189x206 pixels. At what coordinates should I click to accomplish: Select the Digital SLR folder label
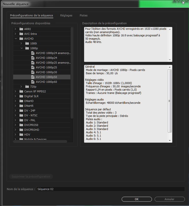tap(31, 96)
